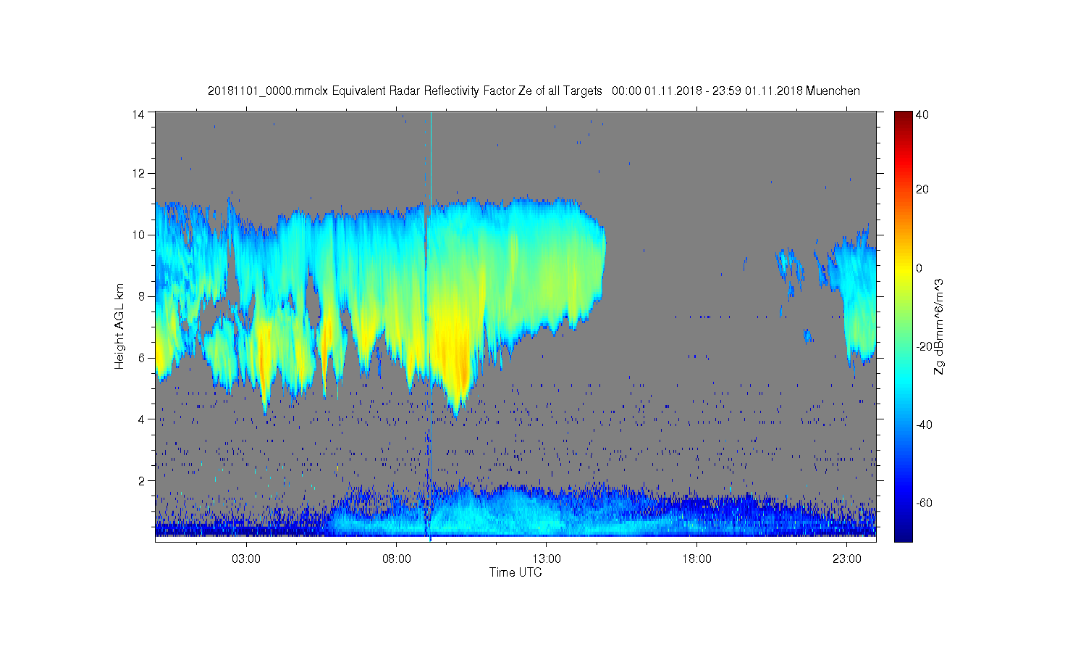
Task: Click the height label 4
Action: click(x=142, y=419)
